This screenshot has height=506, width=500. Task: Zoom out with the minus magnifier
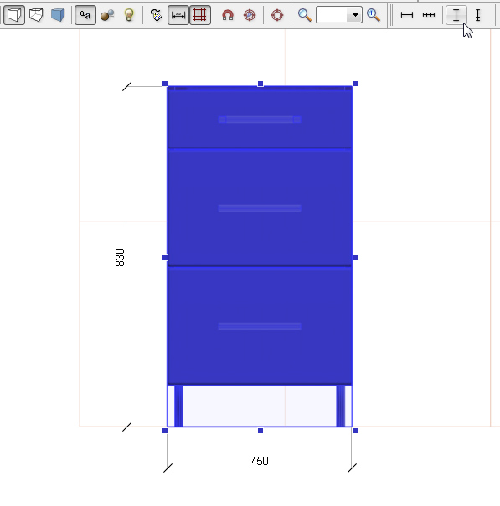305,15
